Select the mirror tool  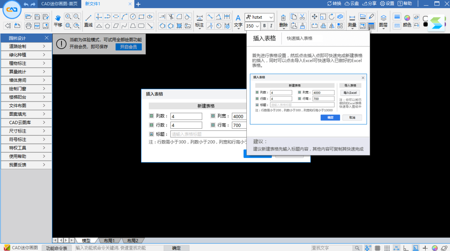click(x=331, y=26)
